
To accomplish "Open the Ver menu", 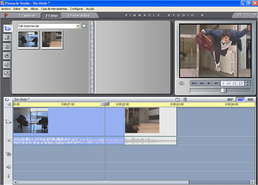I will [25, 9].
